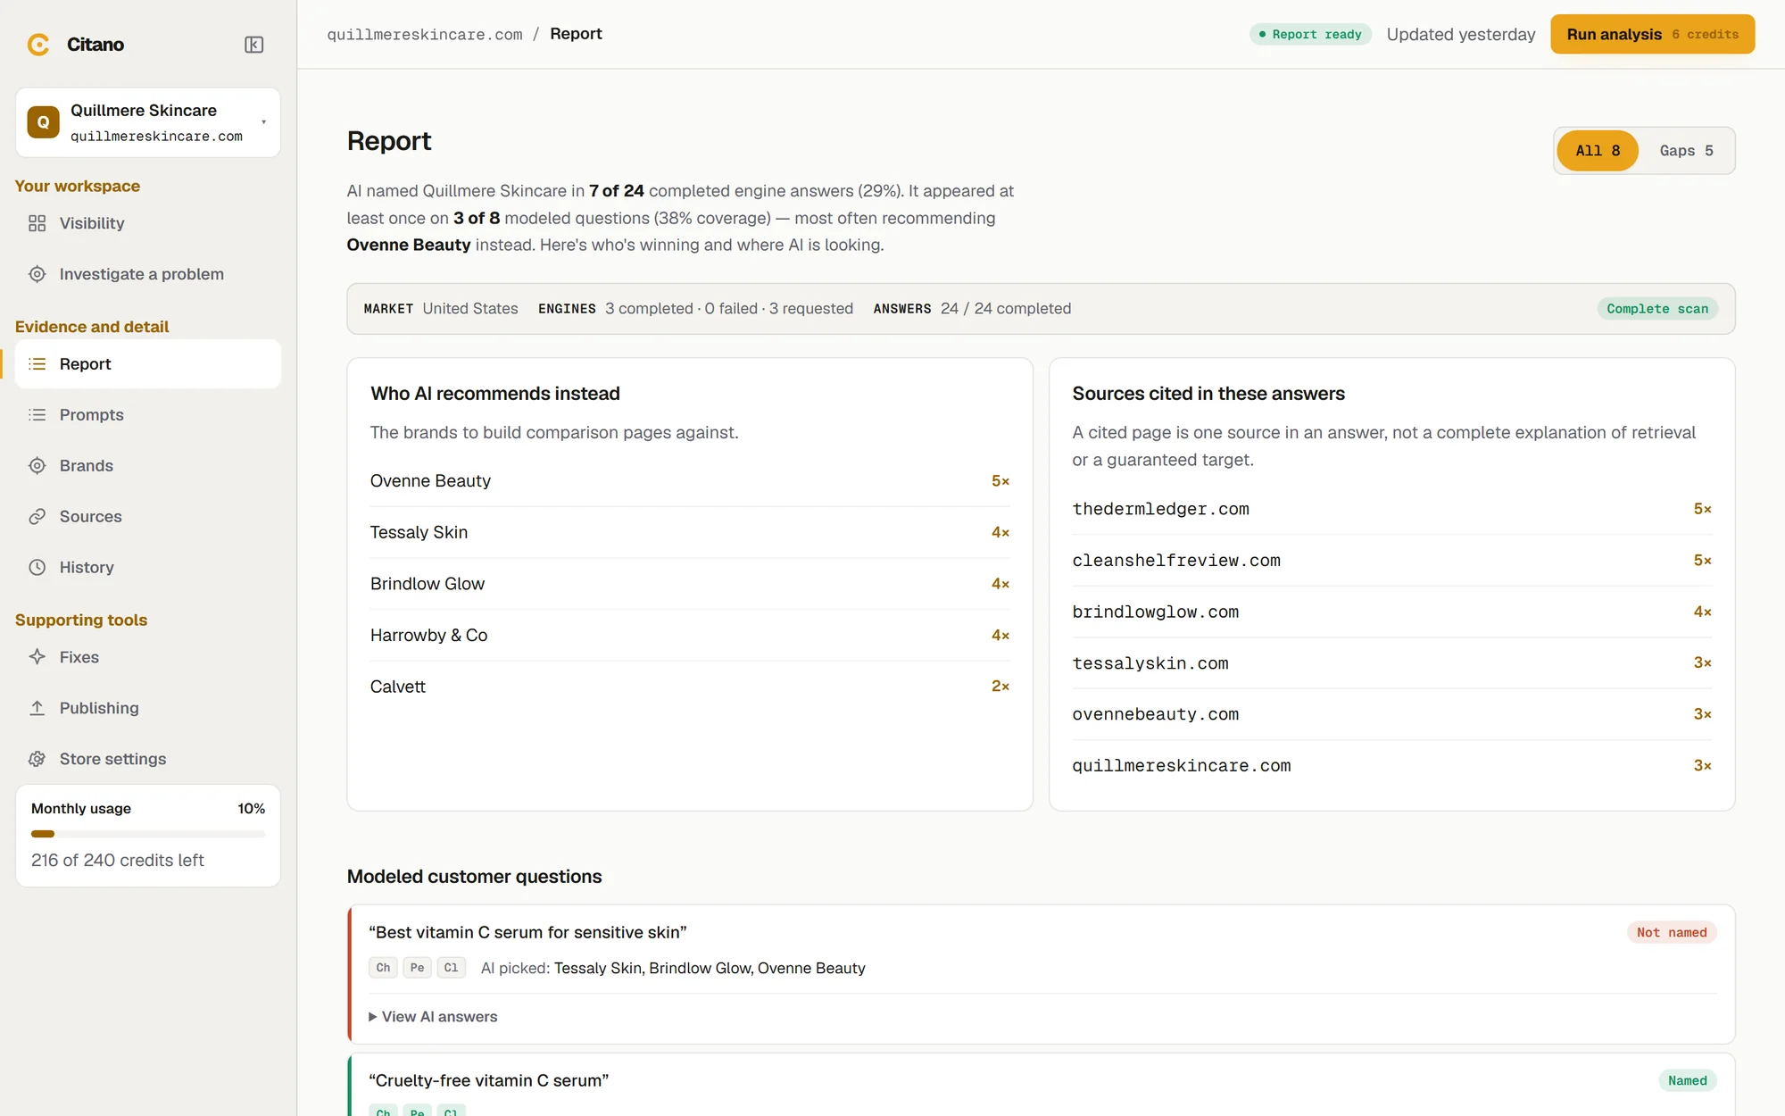Image resolution: width=1785 pixels, height=1116 pixels.
Task: Click the History clock icon
Action: (x=37, y=568)
